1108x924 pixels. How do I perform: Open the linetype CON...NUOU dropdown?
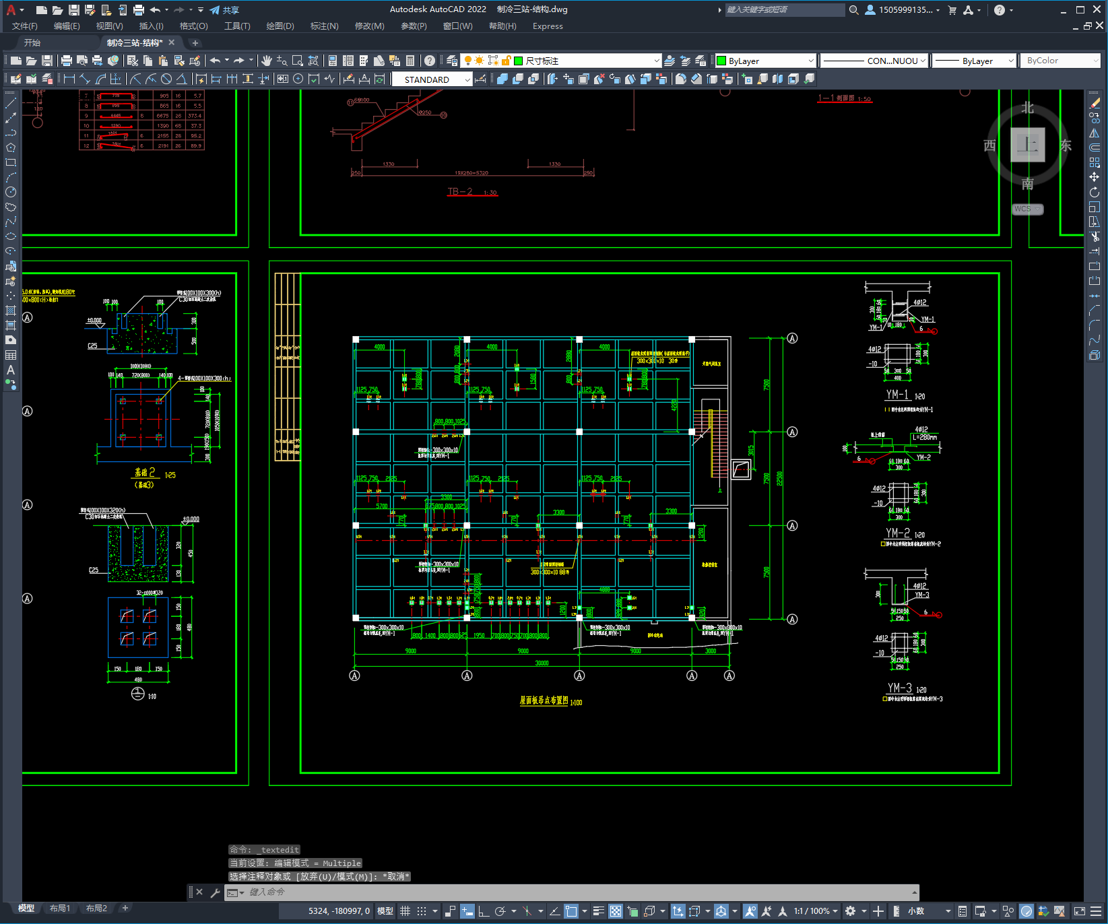[923, 61]
